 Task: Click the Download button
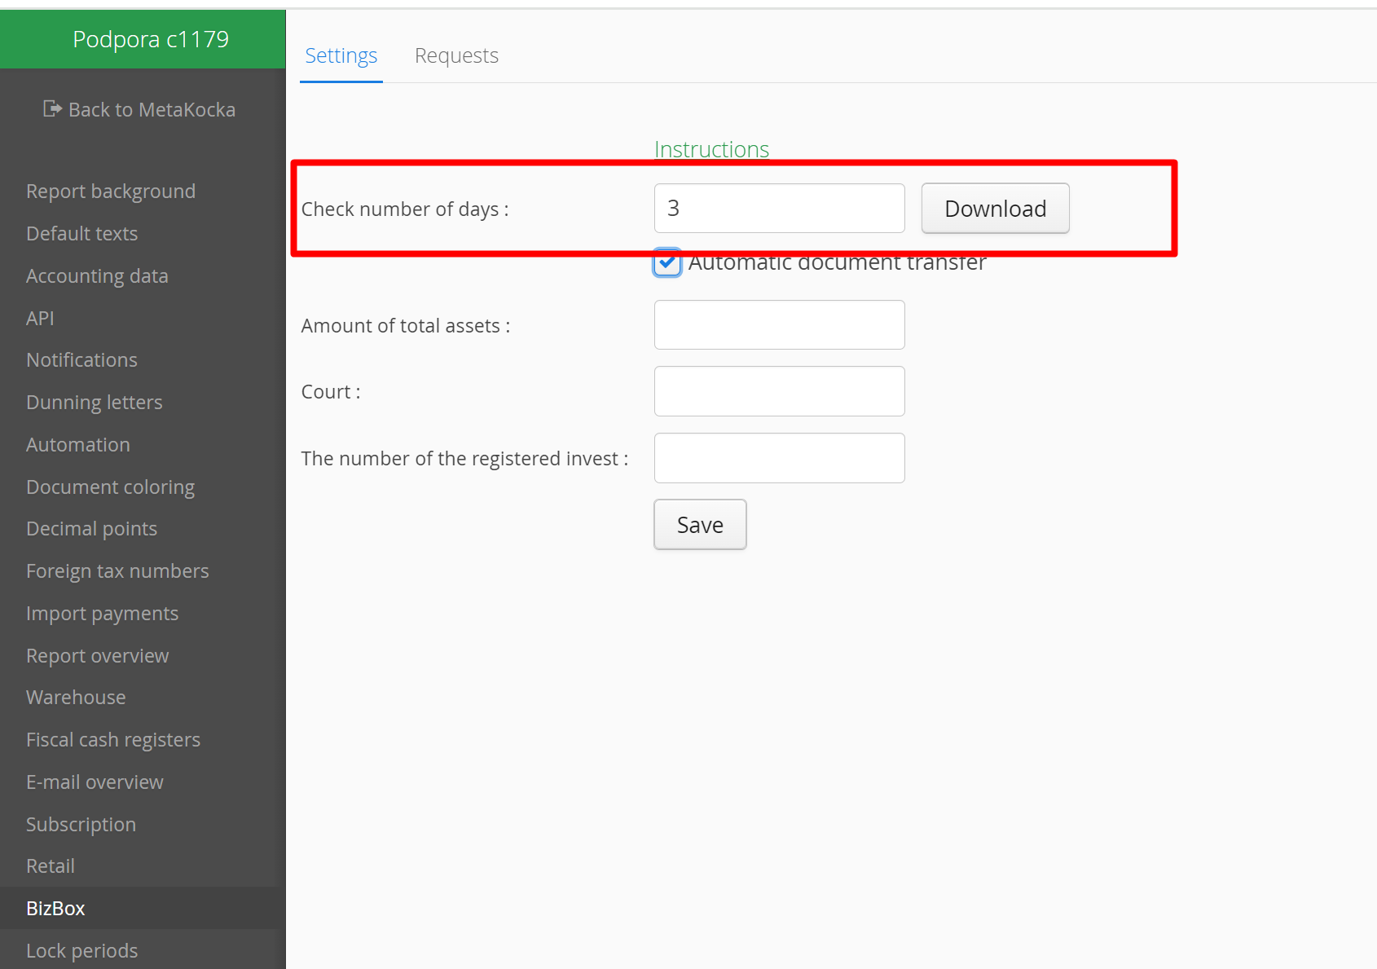[x=995, y=209]
